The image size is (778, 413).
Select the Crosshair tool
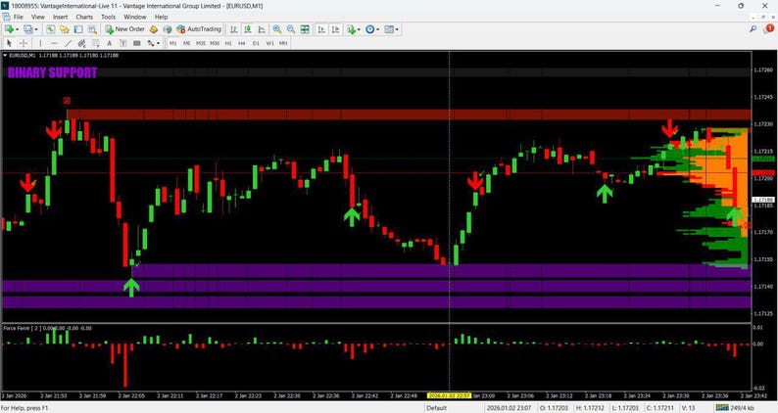24,43
